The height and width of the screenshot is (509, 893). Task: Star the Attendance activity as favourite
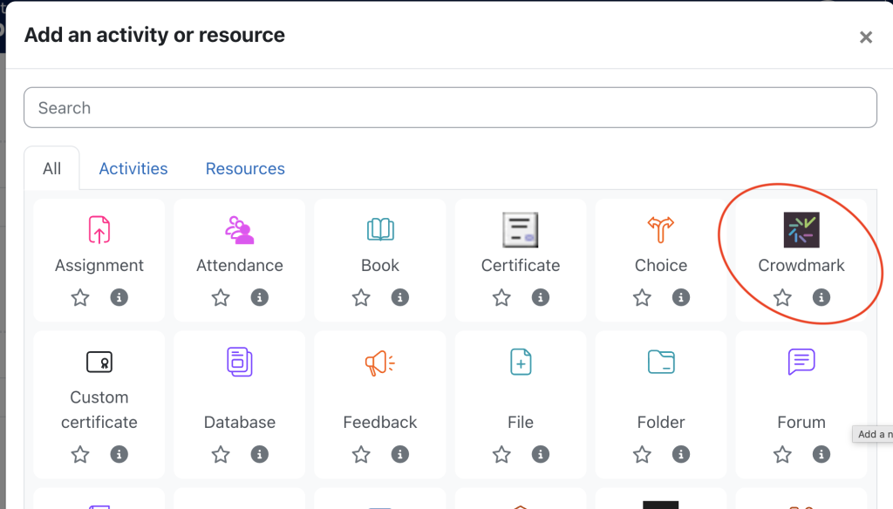(x=221, y=297)
